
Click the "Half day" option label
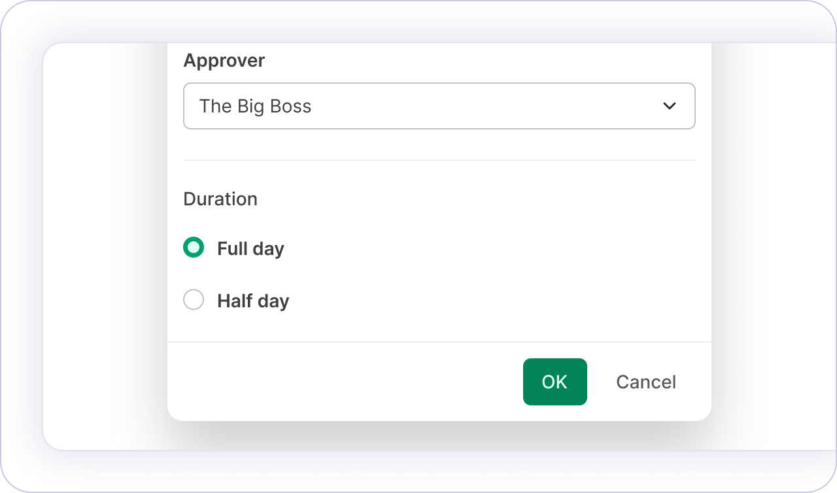click(x=253, y=301)
